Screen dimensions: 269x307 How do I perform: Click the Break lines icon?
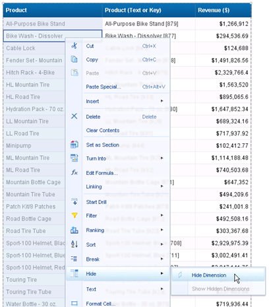(x=75, y=259)
